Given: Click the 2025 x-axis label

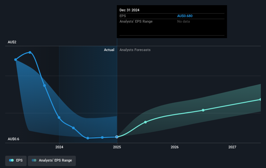Looking at the screenshot, I should 117,147.
